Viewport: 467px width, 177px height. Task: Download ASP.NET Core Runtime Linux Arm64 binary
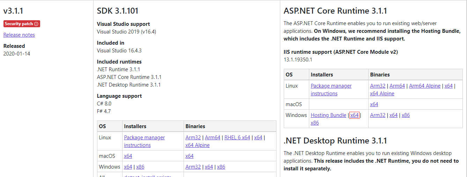[x=397, y=86]
